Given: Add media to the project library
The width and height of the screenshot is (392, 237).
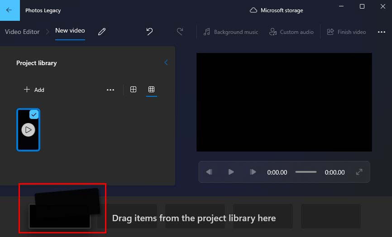Looking at the screenshot, I should click(x=34, y=90).
